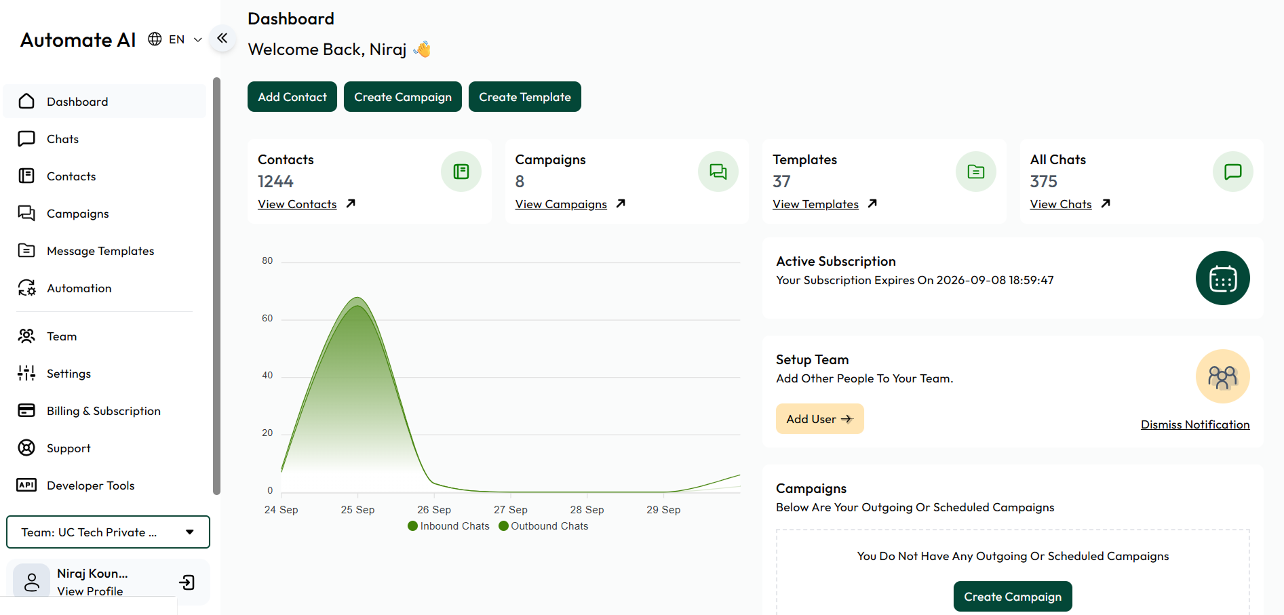Follow the View Templates link
The image size is (1284, 615).
(815, 204)
